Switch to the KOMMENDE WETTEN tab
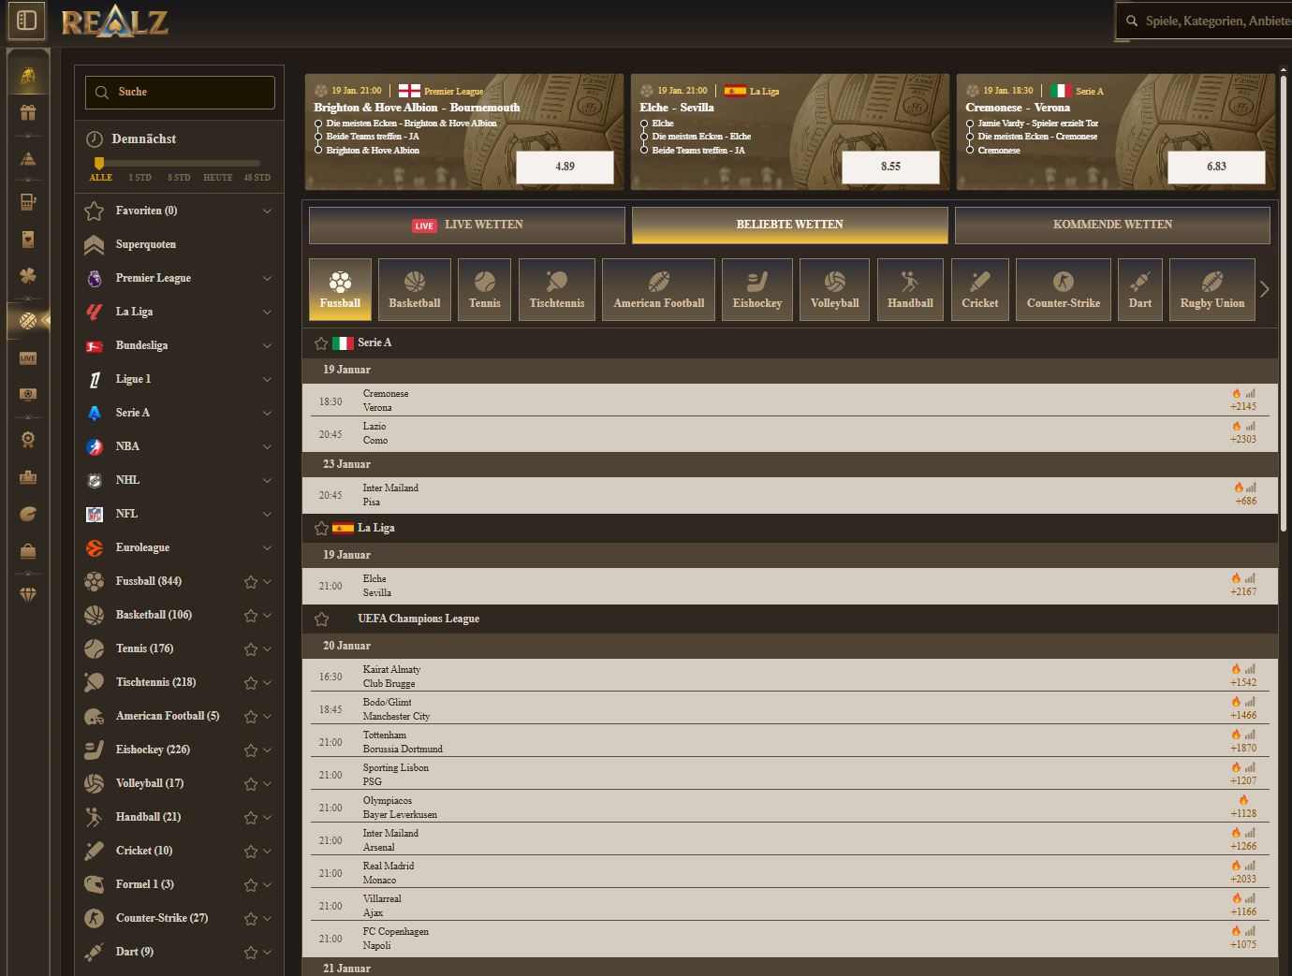1292x976 pixels. [1112, 225]
